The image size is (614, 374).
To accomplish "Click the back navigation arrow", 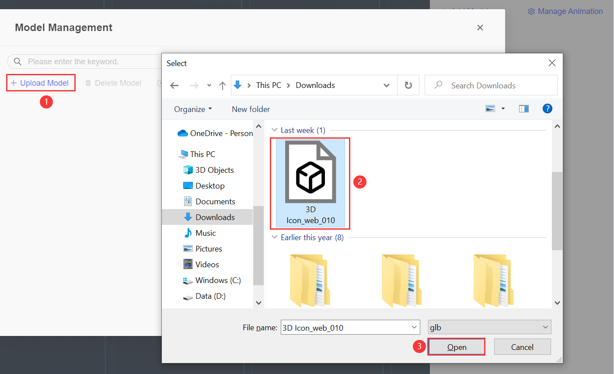I will [x=174, y=86].
